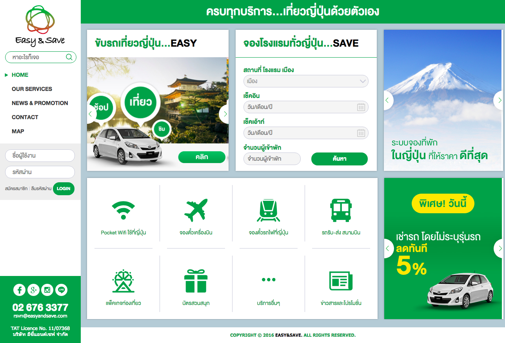Click the Instagram social icon

47,290
